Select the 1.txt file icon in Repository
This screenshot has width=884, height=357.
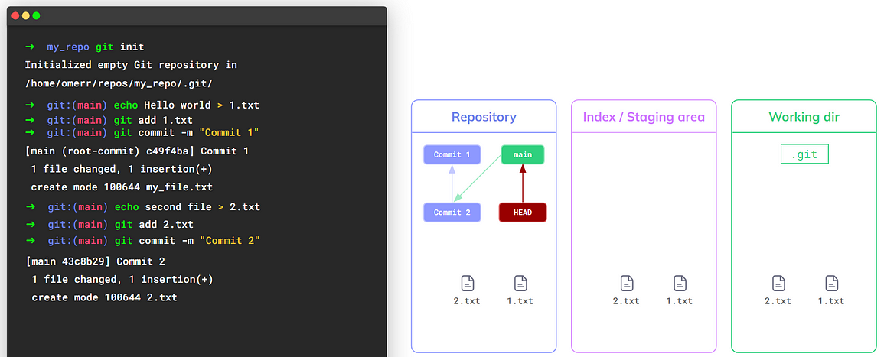click(520, 283)
